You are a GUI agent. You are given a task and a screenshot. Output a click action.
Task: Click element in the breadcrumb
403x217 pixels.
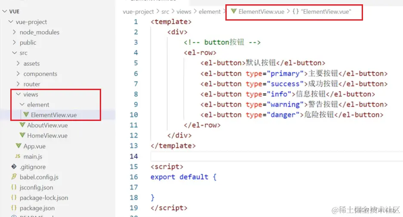pyautogui.click(x=210, y=12)
